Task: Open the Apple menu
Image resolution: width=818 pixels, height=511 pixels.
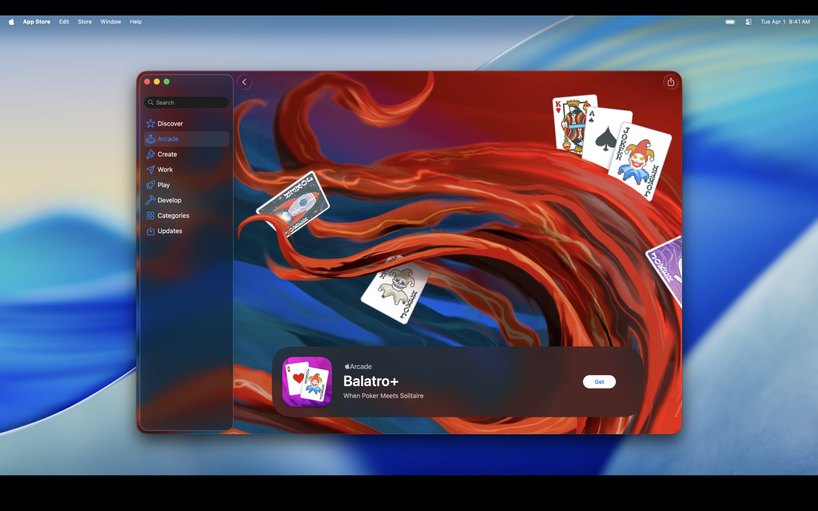Action: click(x=11, y=22)
